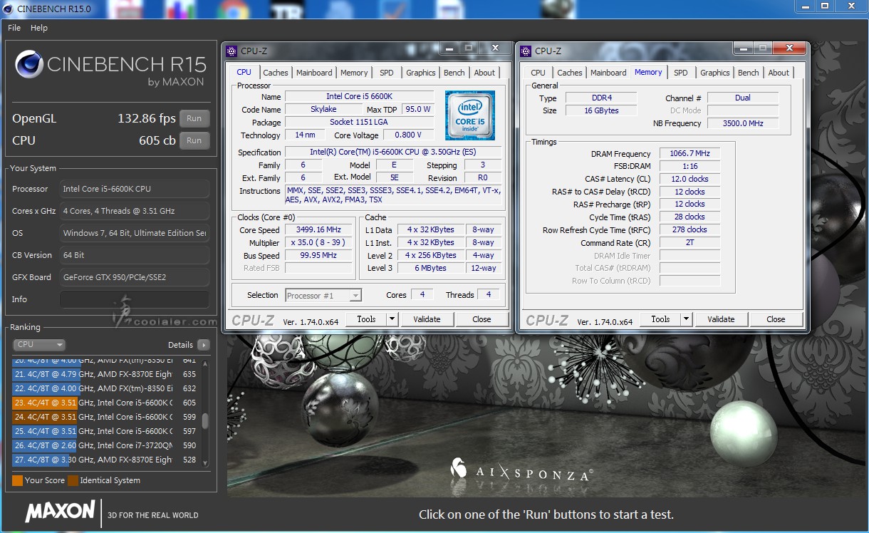Open the File menu
This screenshot has height=533, width=869.
click(14, 28)
